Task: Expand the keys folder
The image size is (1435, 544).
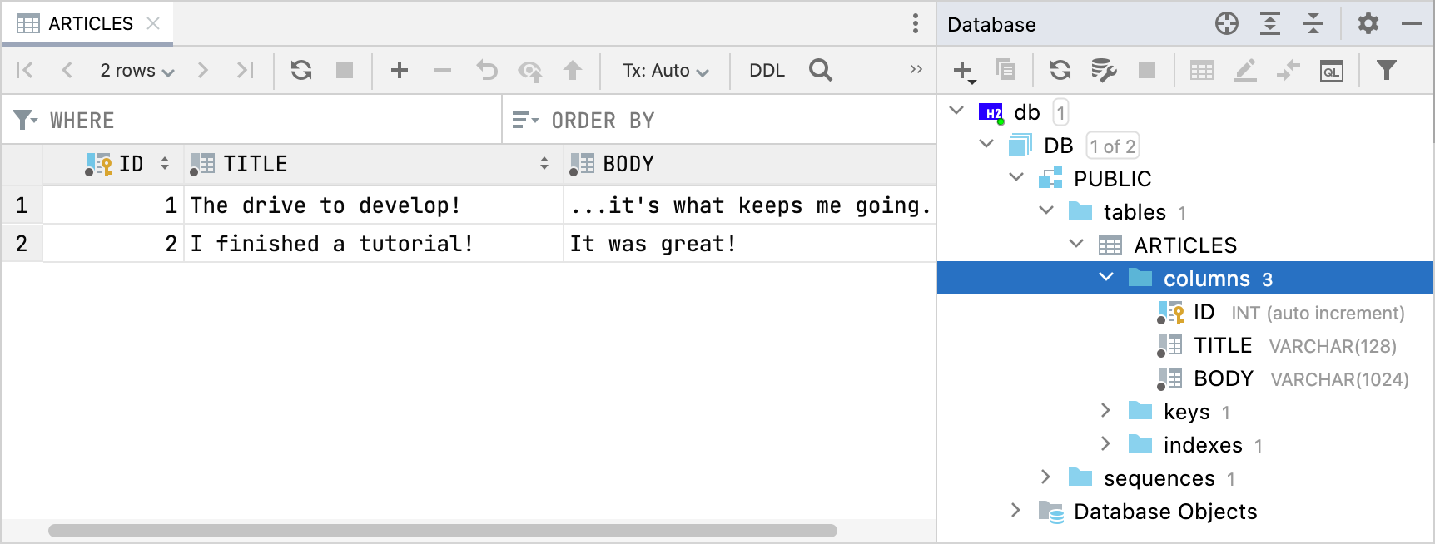Action: (x=1105, y=410)
